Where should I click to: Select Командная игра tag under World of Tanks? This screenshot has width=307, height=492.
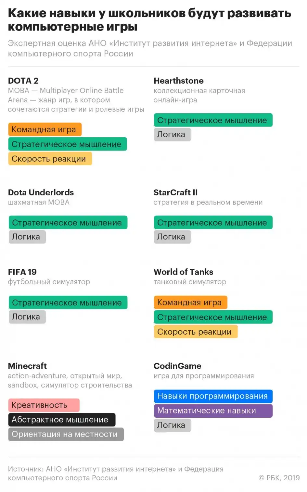190,302
